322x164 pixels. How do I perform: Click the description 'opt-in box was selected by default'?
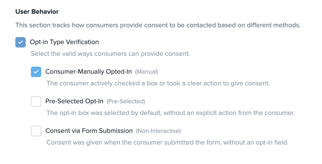click(x=171, y=113)
